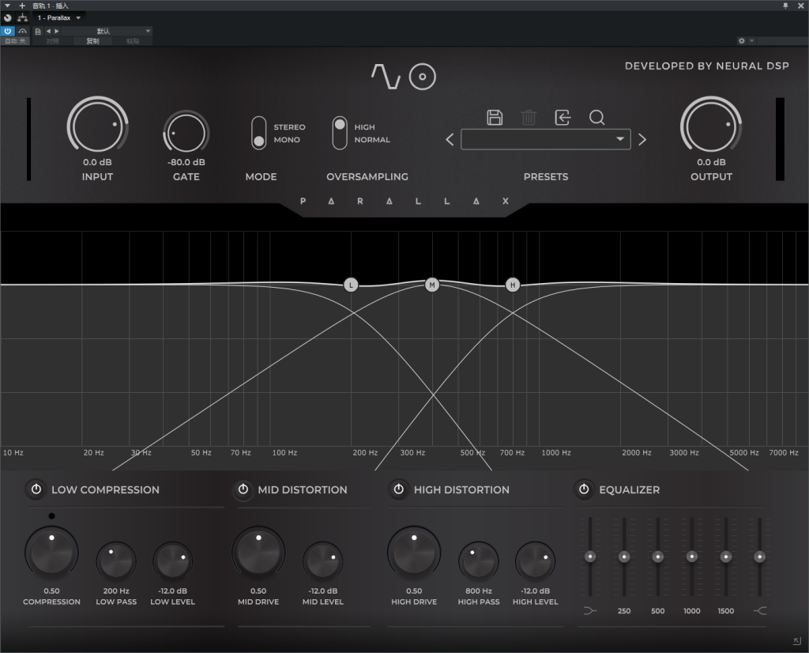809x653 pixels.
Task: Click the Mid Level knob
Action: pyautogui.click(x=323, y=561)
